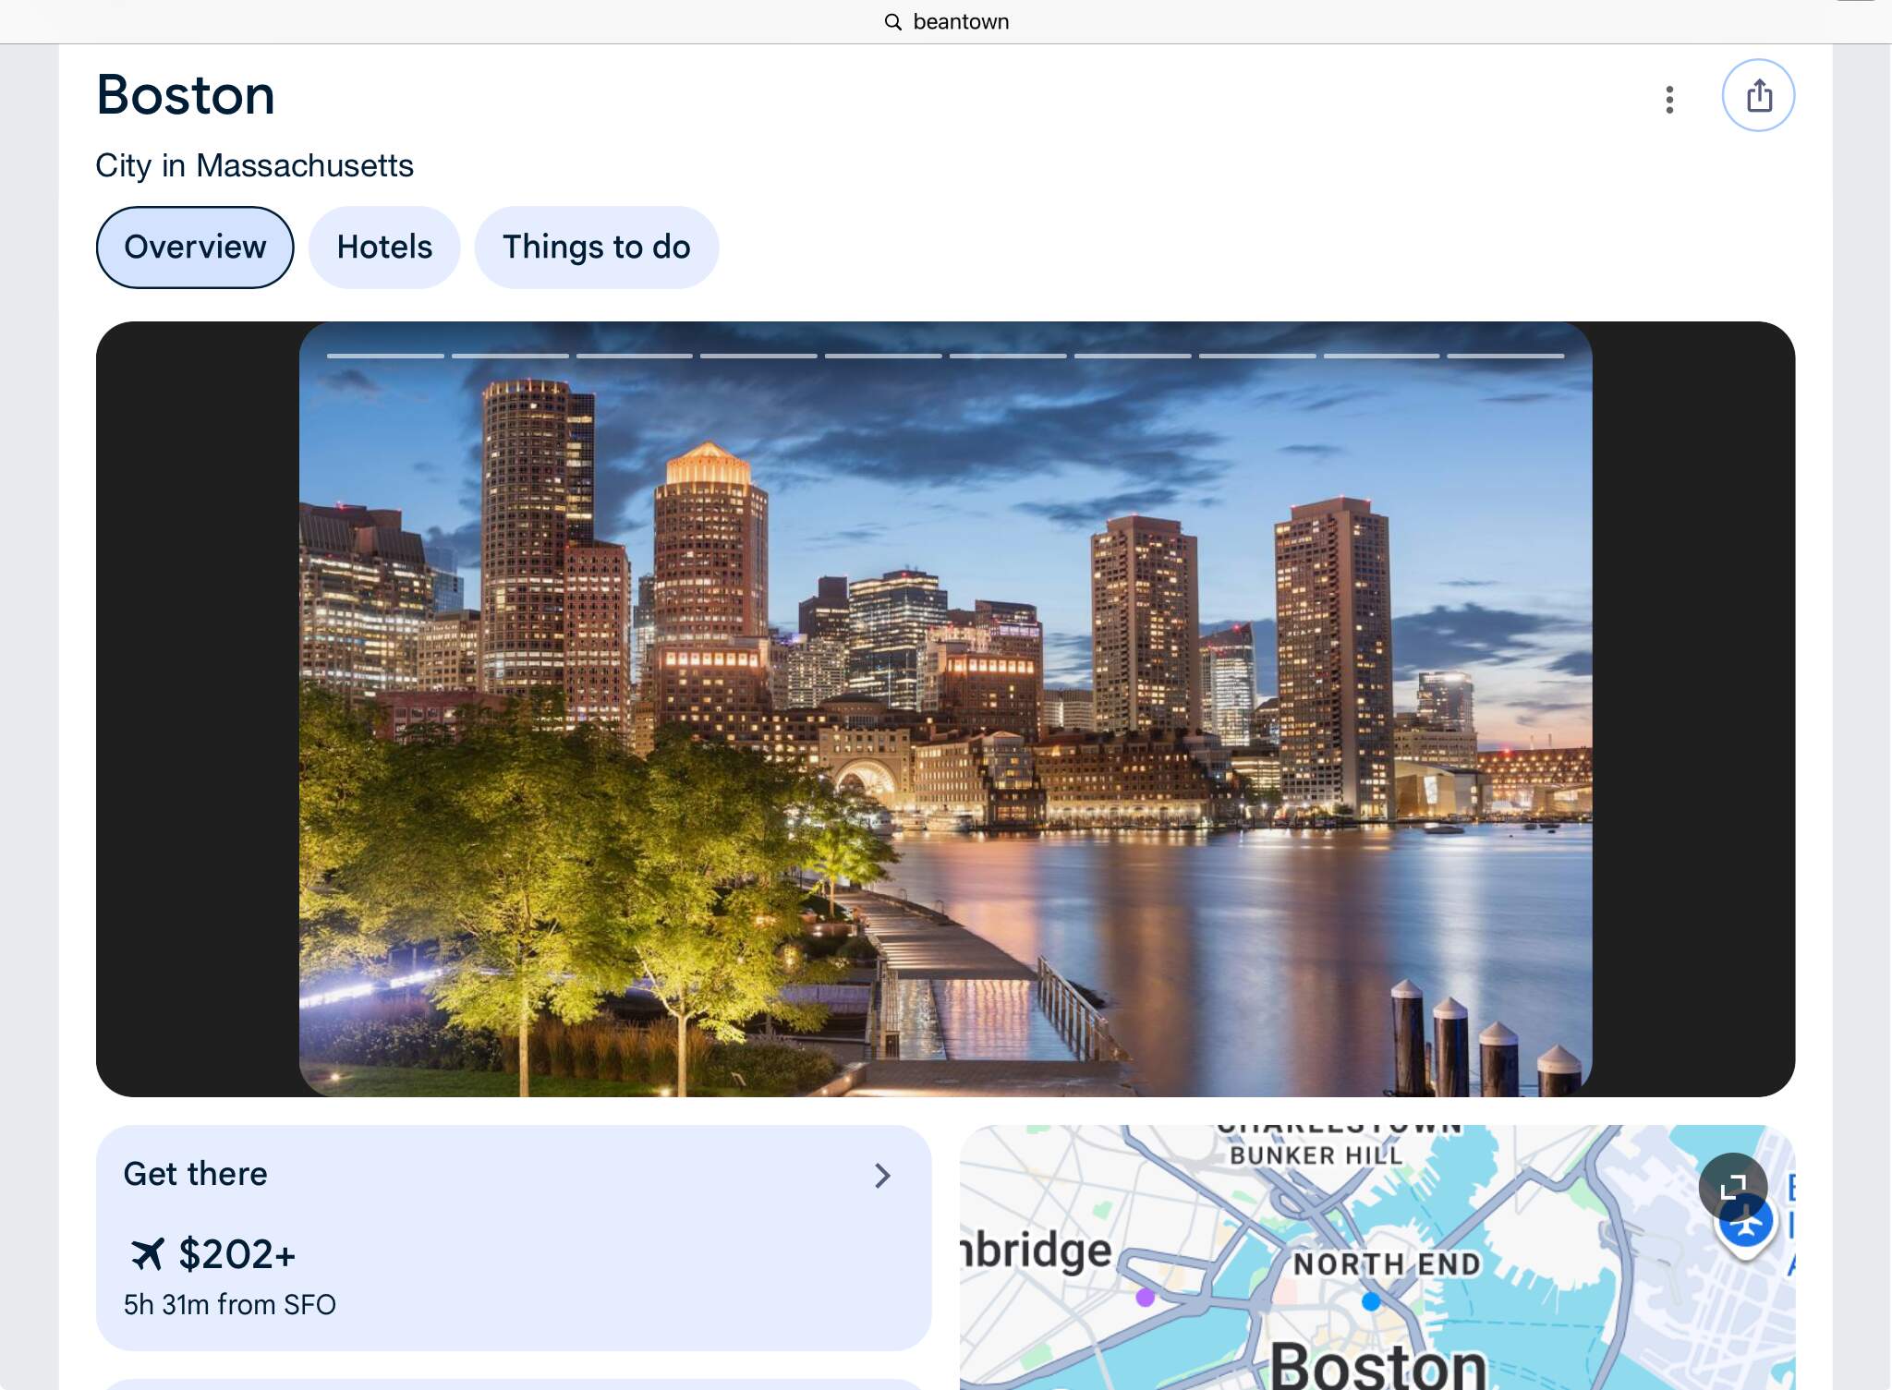This screenshot has width=1892, height=1390.
Task: Click the blue dot marker near North End
Action: (x=1371, y=1301)
